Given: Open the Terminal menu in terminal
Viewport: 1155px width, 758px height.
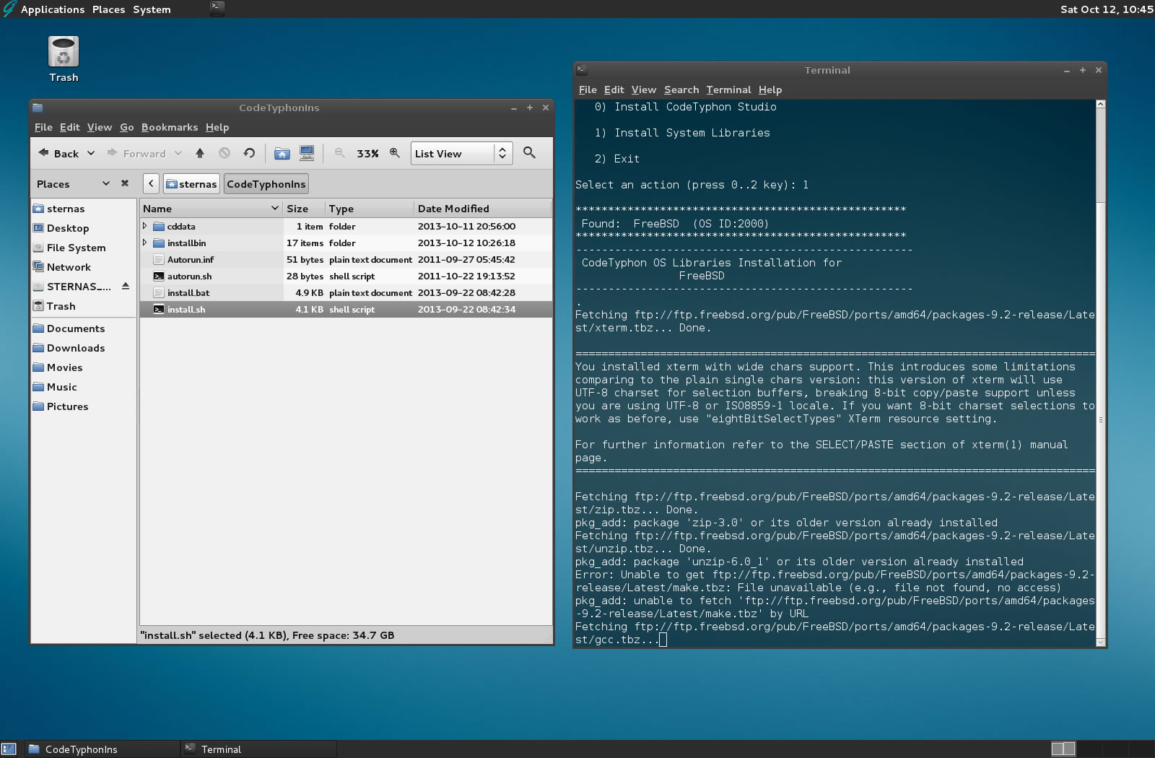Looking at the screenshot, I should click(x=728, y=90).
